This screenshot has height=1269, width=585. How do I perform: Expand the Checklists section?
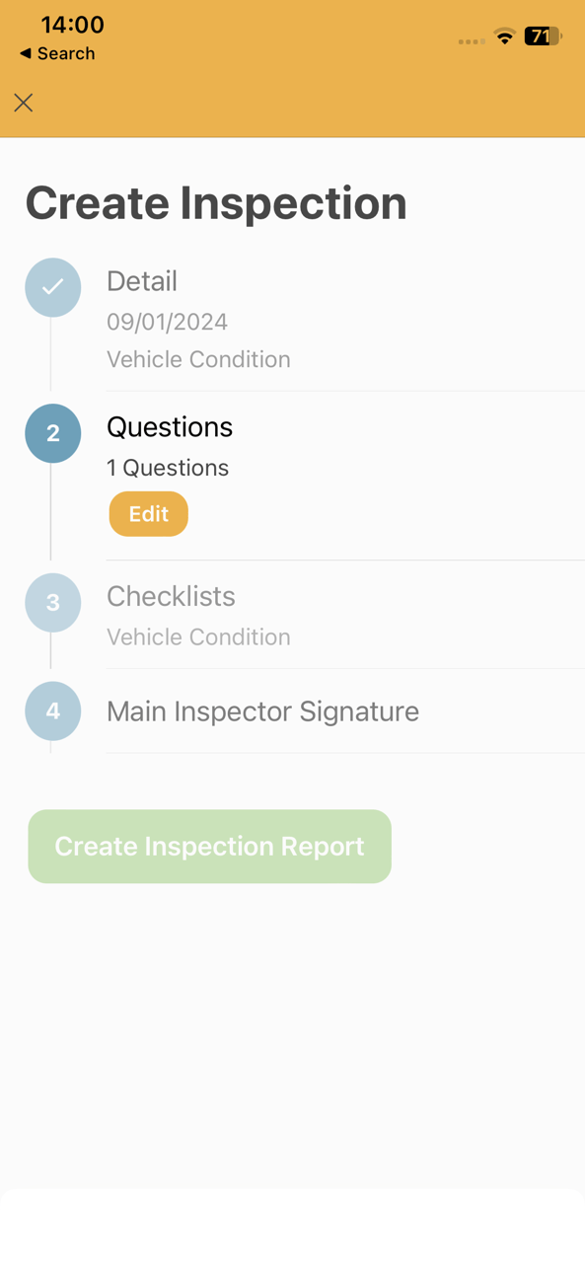click(171, 596)
